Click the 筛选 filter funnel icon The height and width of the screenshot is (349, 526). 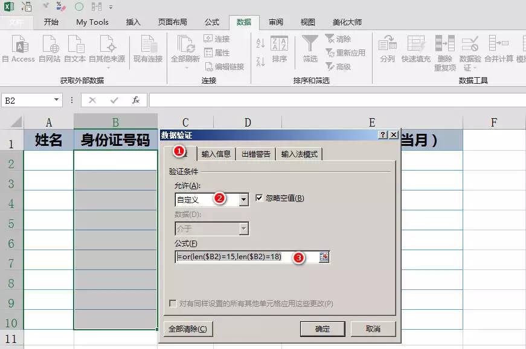(x=310, y=43)
